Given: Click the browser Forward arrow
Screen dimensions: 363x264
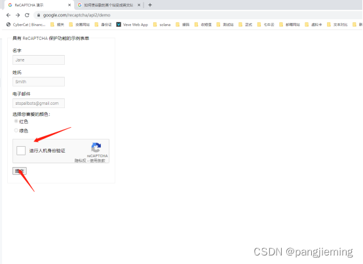Looking at the screenshot, I should (18, 15).
